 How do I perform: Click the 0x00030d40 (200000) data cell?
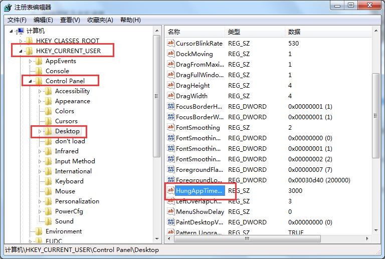(x=319, y=180)
